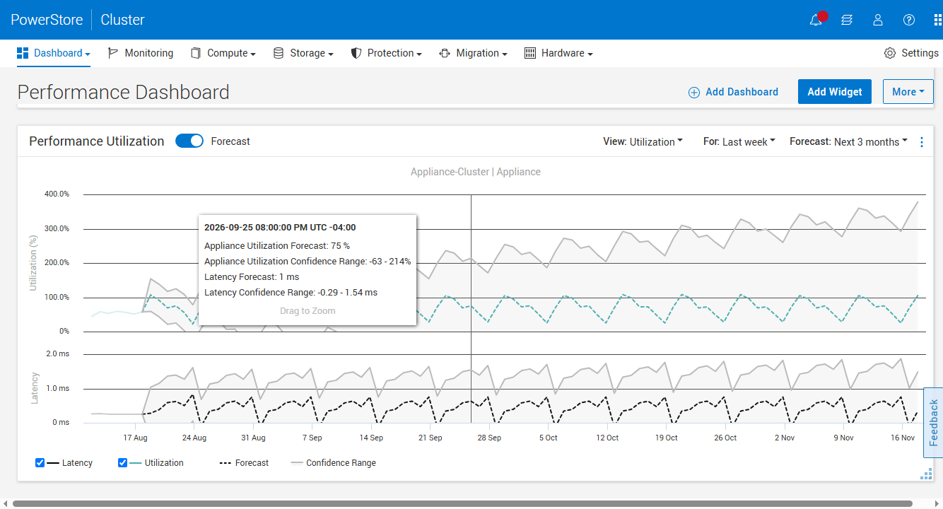
Task: Click the Monitoring flag icon
Action: pos(113,53)
